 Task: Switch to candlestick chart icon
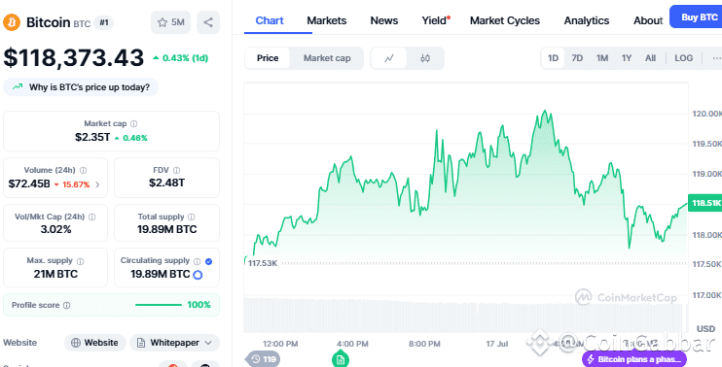coord(425,58)
